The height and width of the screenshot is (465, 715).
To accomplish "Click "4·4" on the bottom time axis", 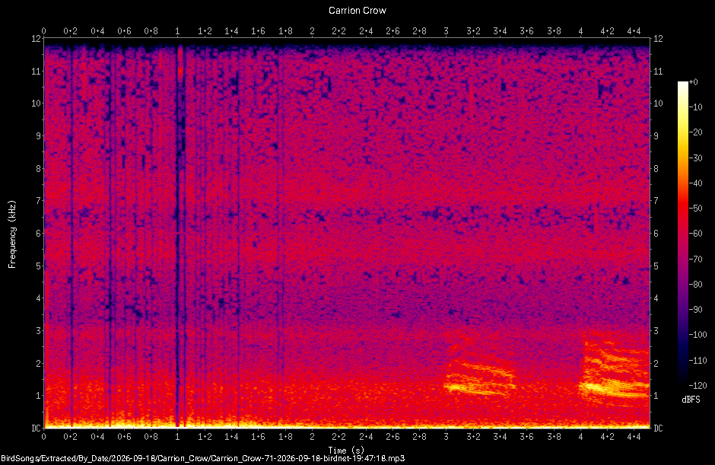I will [634, 437].
